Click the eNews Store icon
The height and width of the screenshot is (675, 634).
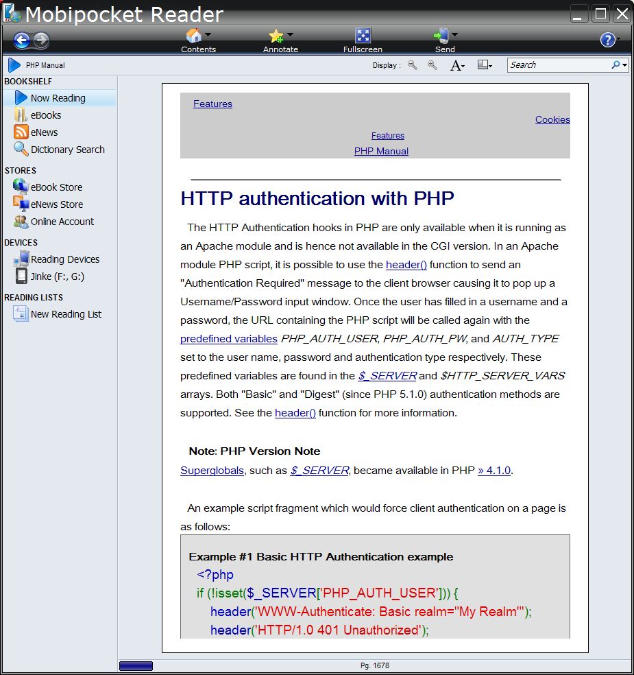pyautogui.click(x=21, y=204)
